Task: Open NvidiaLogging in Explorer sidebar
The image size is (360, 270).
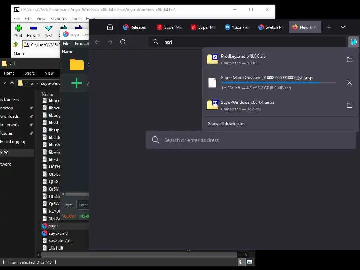Action: tap(12, 142)
